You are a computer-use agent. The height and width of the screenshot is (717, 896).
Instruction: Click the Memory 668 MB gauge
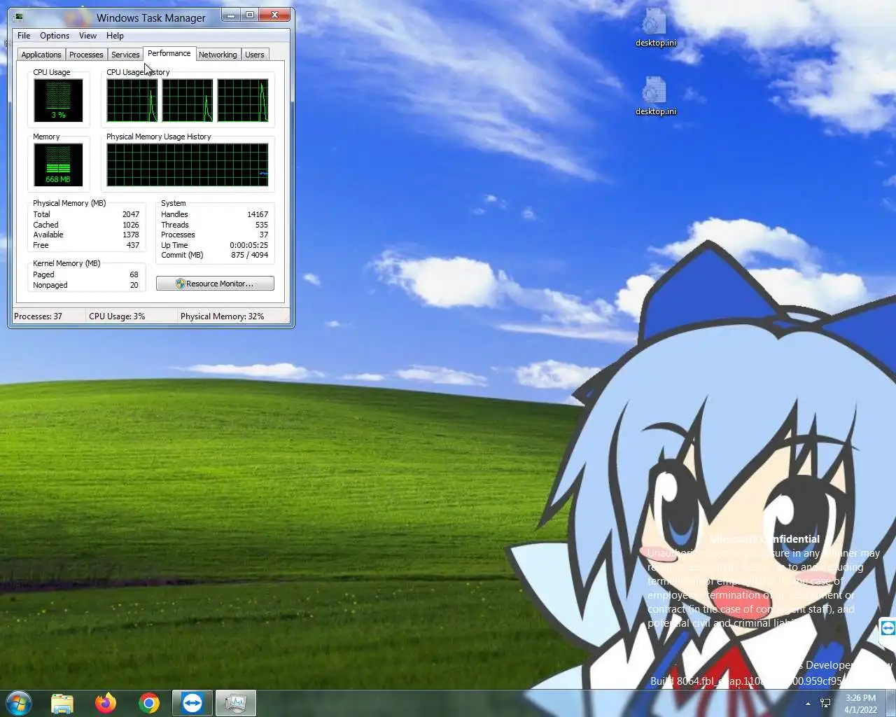58,165
